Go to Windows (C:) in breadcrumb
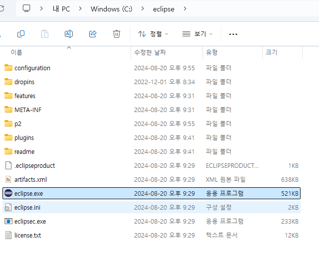The image size is (319, 253). click(112, 9)
